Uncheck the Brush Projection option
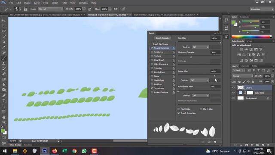The image size is (275, 155). coord(179,113)
